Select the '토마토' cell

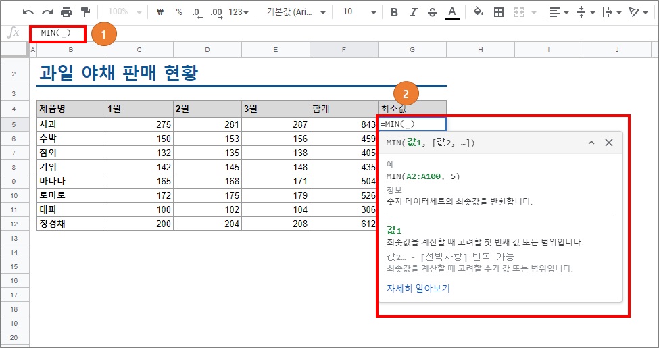tap(71, 195)
